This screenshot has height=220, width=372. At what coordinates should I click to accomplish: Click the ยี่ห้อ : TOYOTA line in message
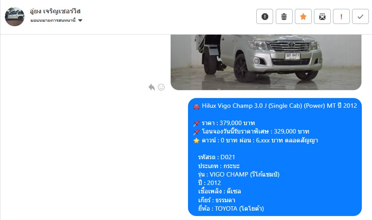(x=231, y=208)
